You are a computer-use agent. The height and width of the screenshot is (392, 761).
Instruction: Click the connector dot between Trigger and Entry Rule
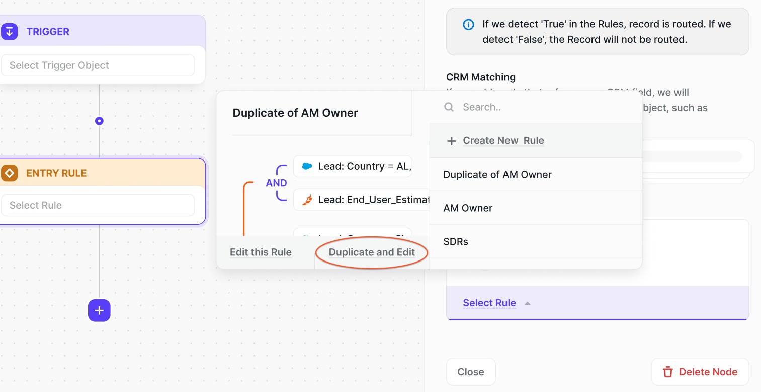(99, 121)
